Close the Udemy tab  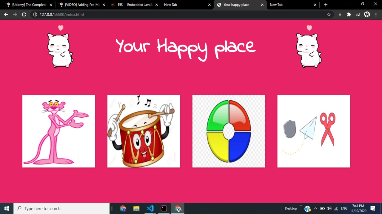coord(51,5)
